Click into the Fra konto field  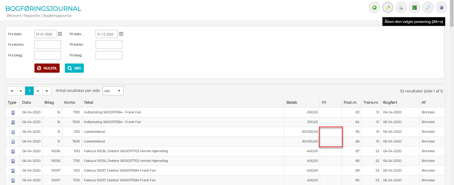pyautogui.click(x=48, y=45)
